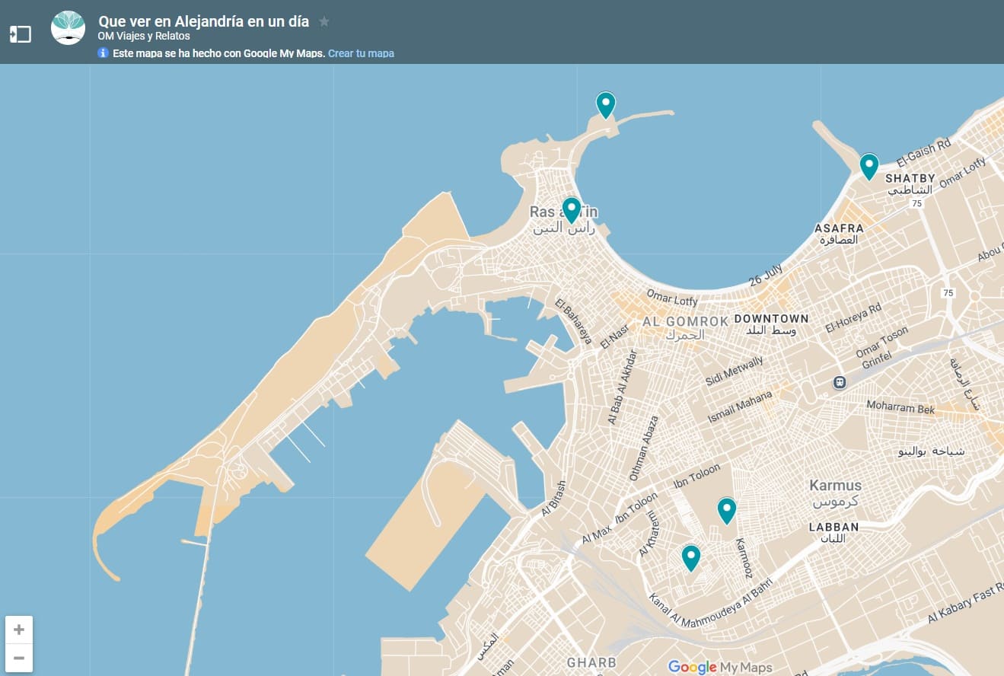Click the "DOWNTOWN" district label

tap(771, 318)
